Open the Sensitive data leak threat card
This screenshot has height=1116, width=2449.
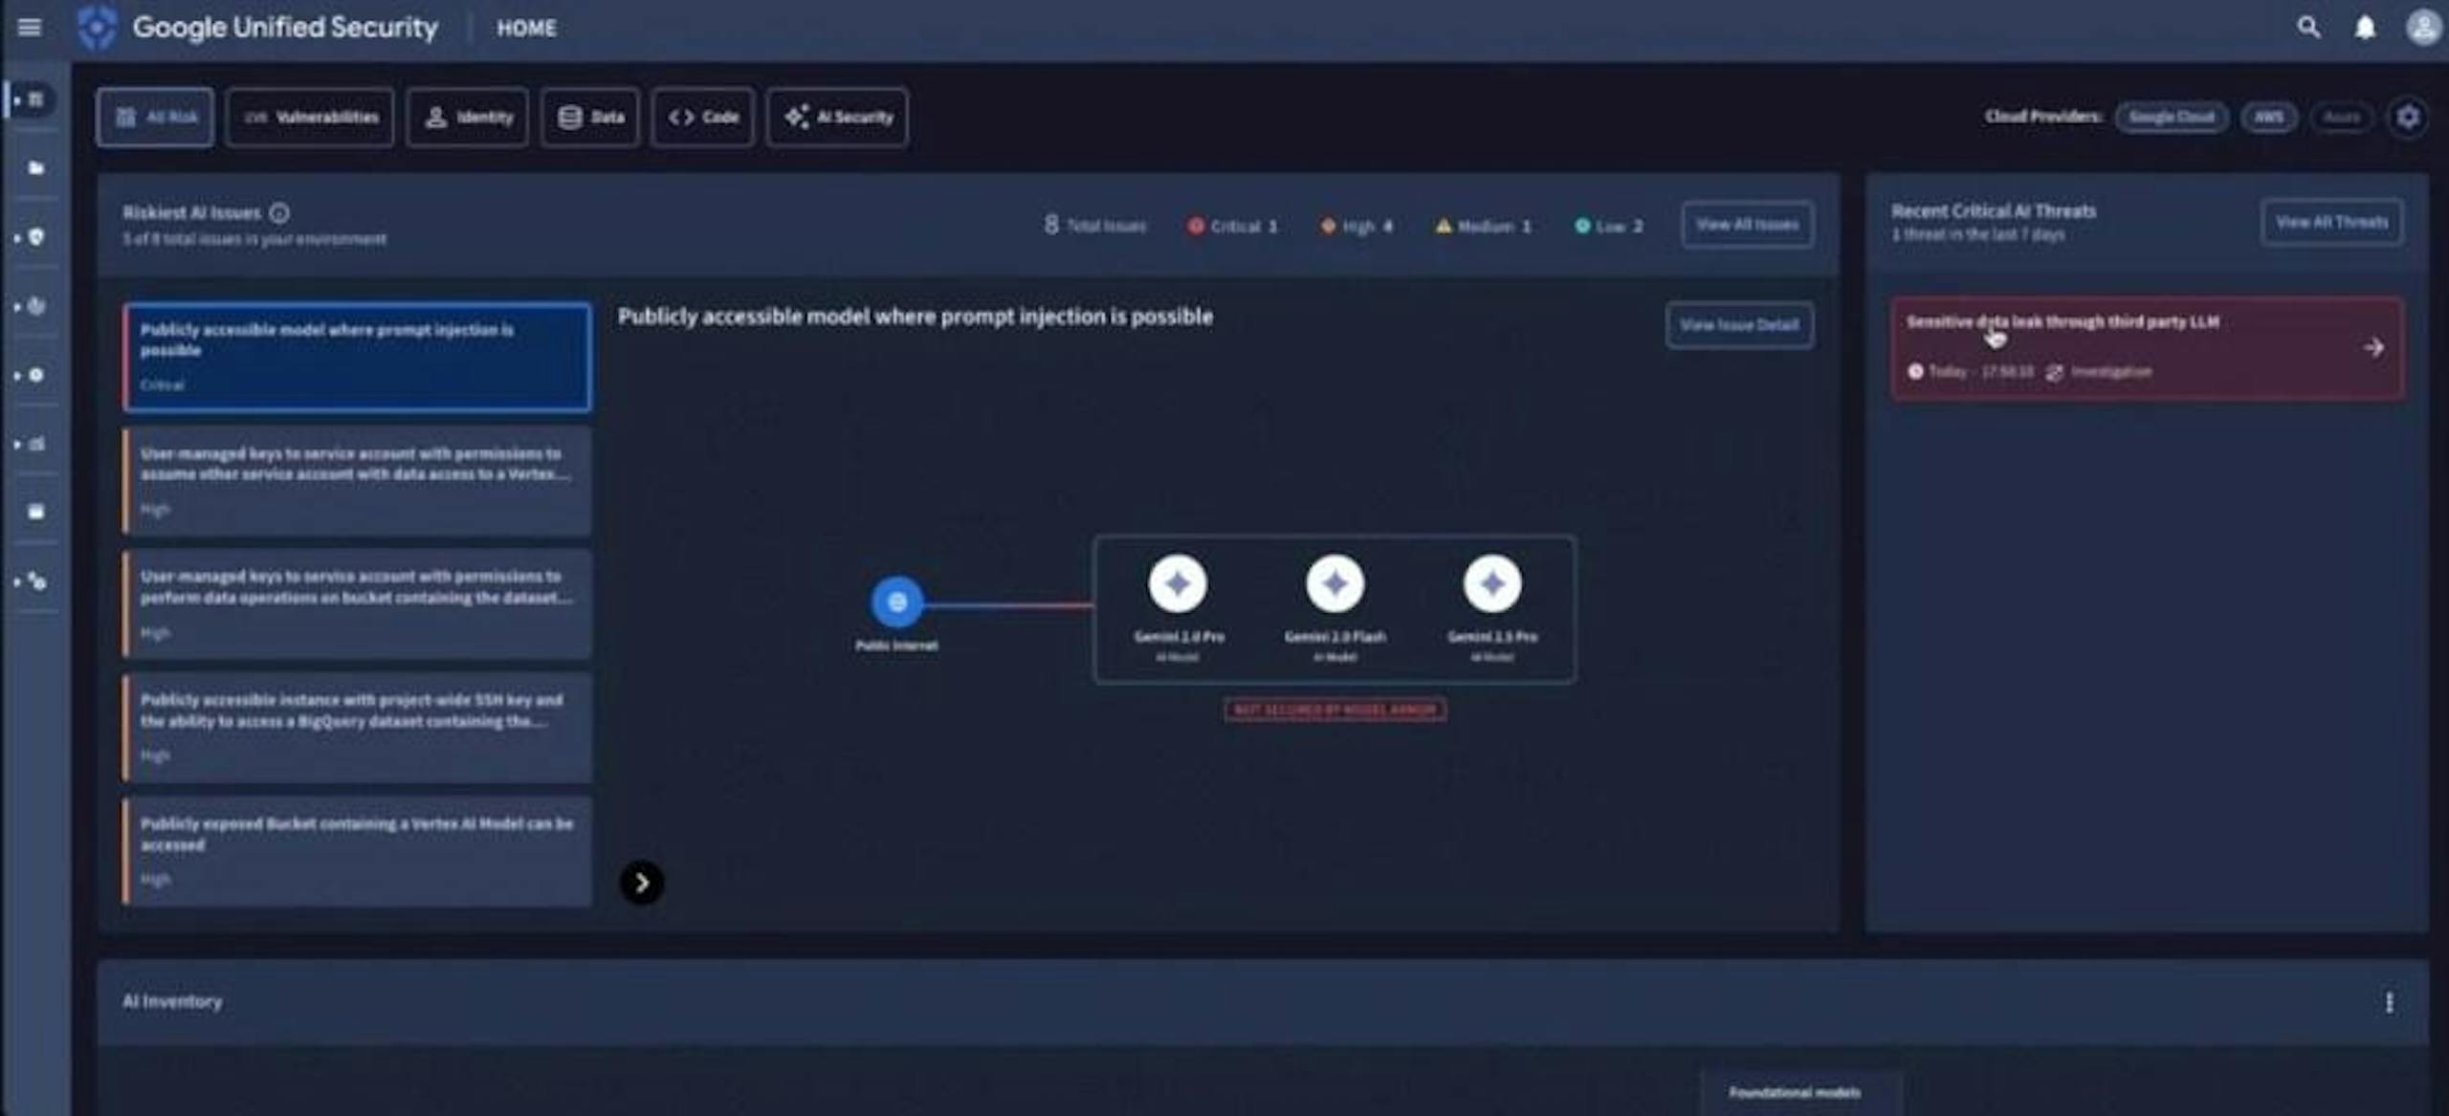(x=2146, y=348)
